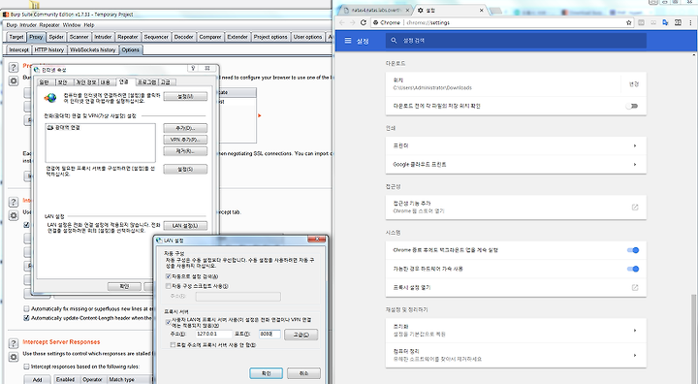Select 고급 tab in Internet Properties
698x384 pixels.
[x=166, y=82]
